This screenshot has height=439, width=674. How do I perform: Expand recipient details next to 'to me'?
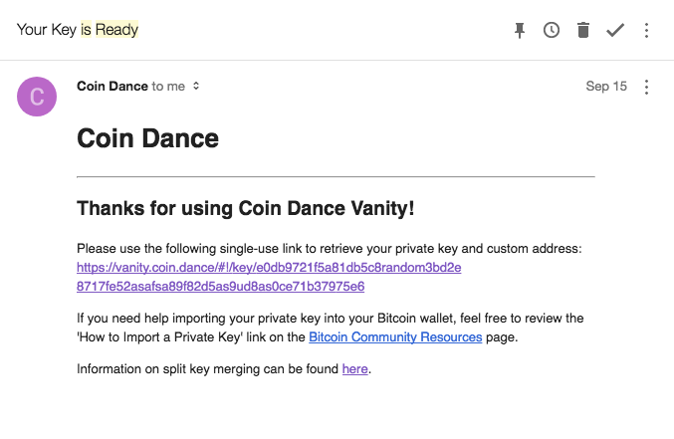pyautogui.click(x=196, y=86)
